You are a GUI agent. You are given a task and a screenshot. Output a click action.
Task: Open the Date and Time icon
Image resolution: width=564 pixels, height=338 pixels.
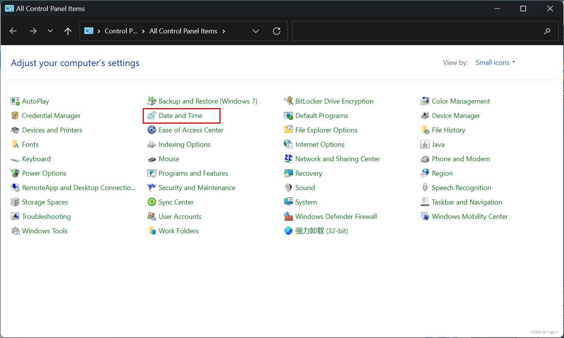pos(152,116)
